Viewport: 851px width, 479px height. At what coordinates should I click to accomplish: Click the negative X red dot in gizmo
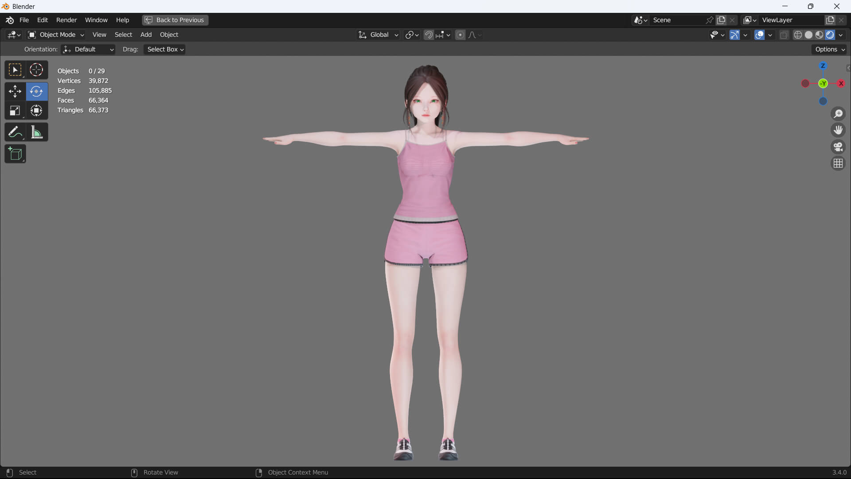805,83
